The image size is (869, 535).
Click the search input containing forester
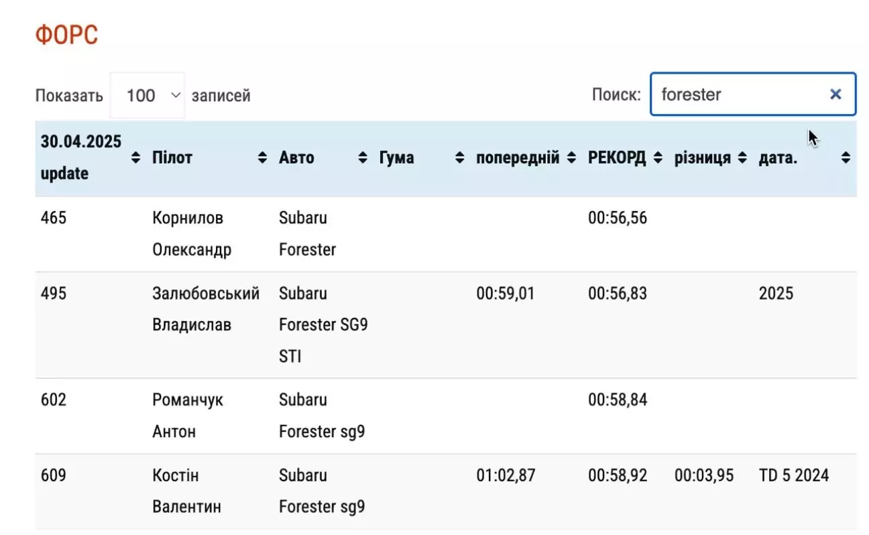point(753,95)
